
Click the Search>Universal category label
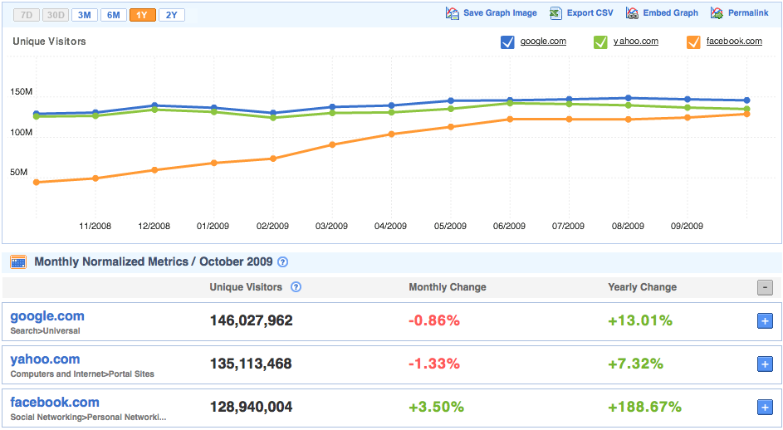pyautogui.click(x=45, y=330)
